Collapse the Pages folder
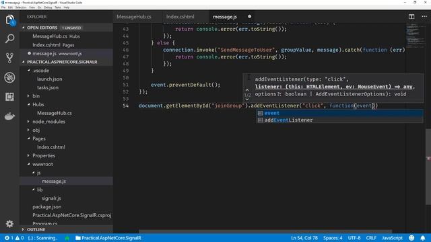The height and width of the screenshot is (242, 431). (x=28, y=138)
